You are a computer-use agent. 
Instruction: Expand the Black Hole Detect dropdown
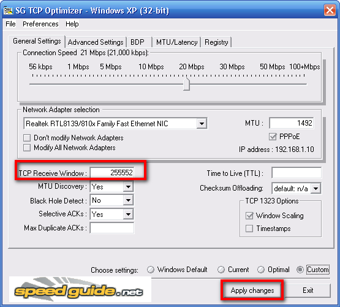coord(128,200)
